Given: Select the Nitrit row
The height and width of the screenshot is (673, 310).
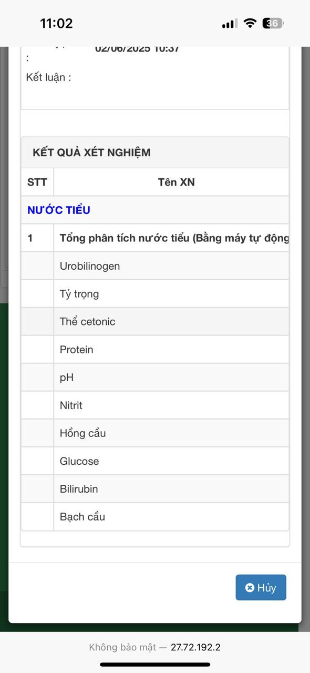Looking at the screenshot, I should point(155,405).
